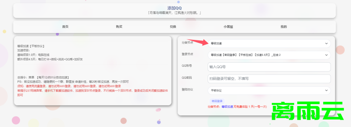Click the 等级加速【平板协议】 heading text
351x127 pixels.
tap(31, 46)
